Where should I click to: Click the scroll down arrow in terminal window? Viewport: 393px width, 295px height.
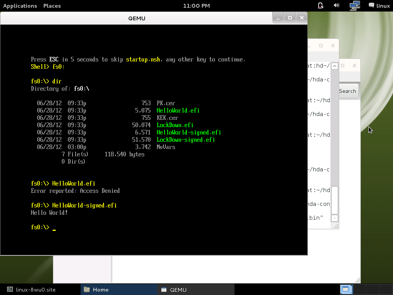[x=334, y=218]
